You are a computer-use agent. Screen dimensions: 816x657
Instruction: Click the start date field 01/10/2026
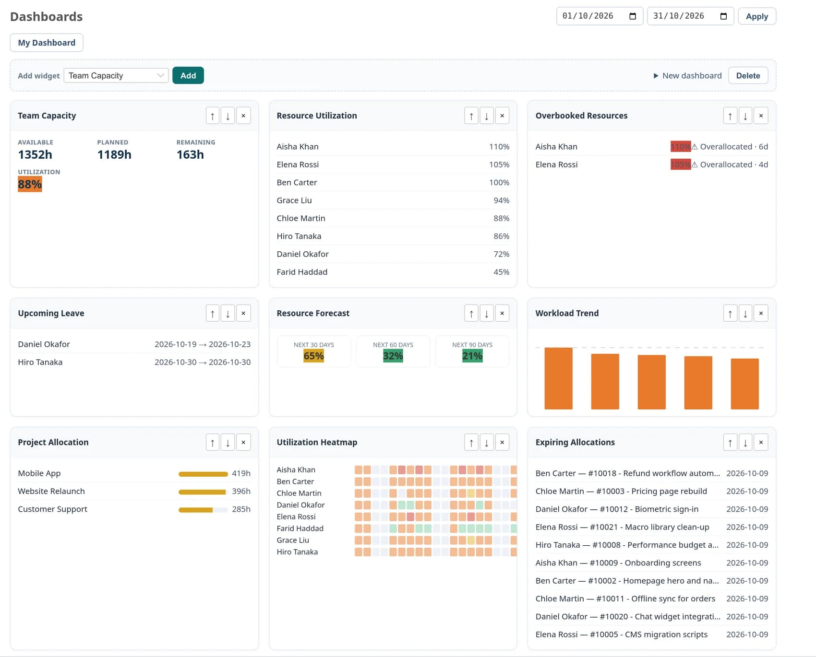600,16
